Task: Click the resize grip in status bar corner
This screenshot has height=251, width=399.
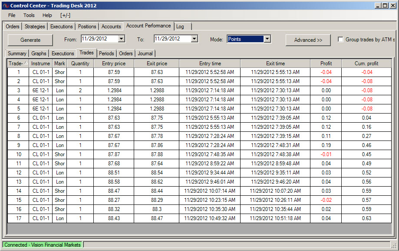Action: click(394, 246)
